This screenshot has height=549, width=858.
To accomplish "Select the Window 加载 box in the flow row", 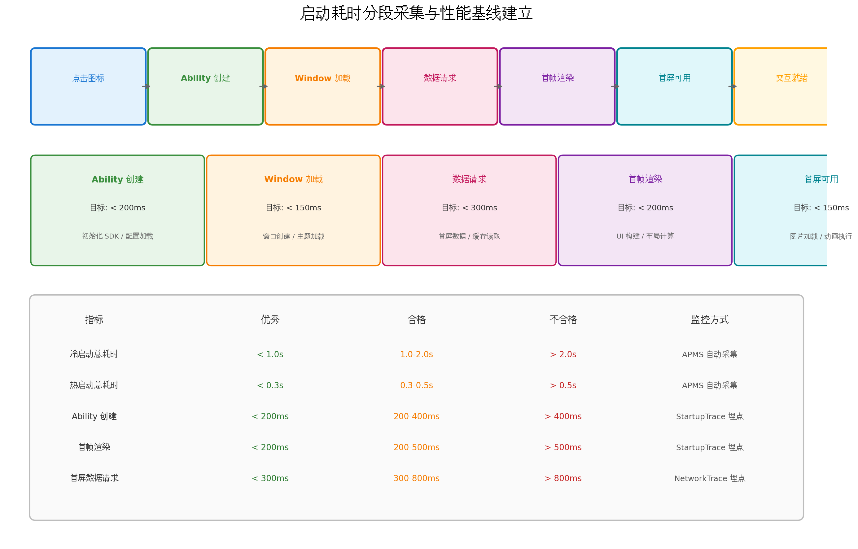I will 323,86.
